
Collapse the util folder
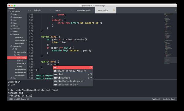(x=15, y=55)
